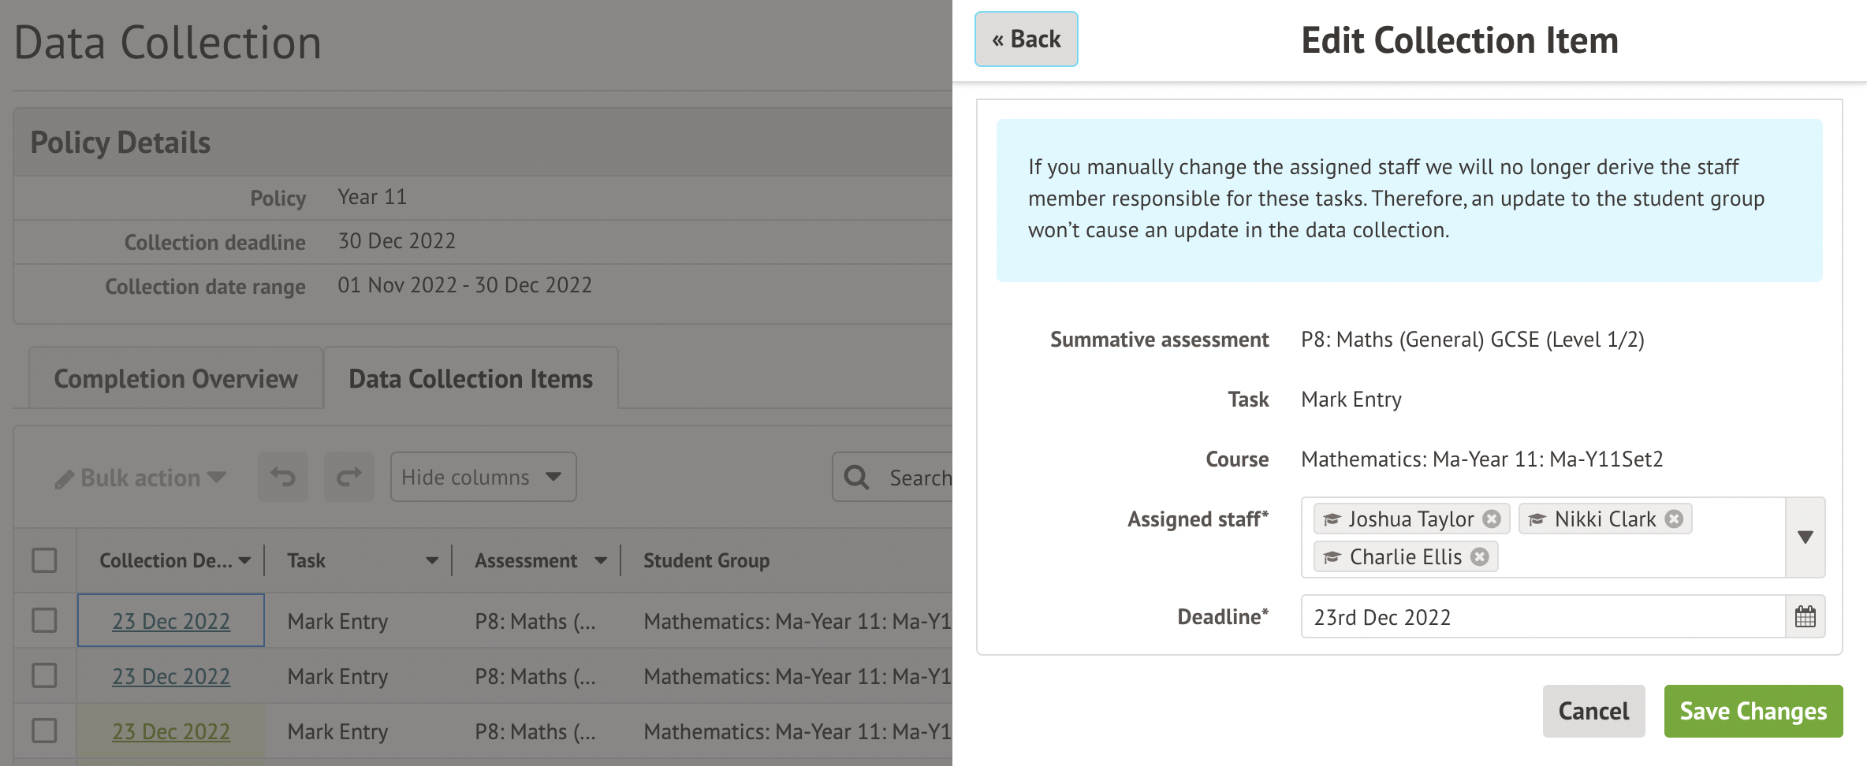Image resolution: width=1867 pixels, height=766 pixels.
Task: Remove Nikki Clark from assigned staff
Action: coord(1674,519)
